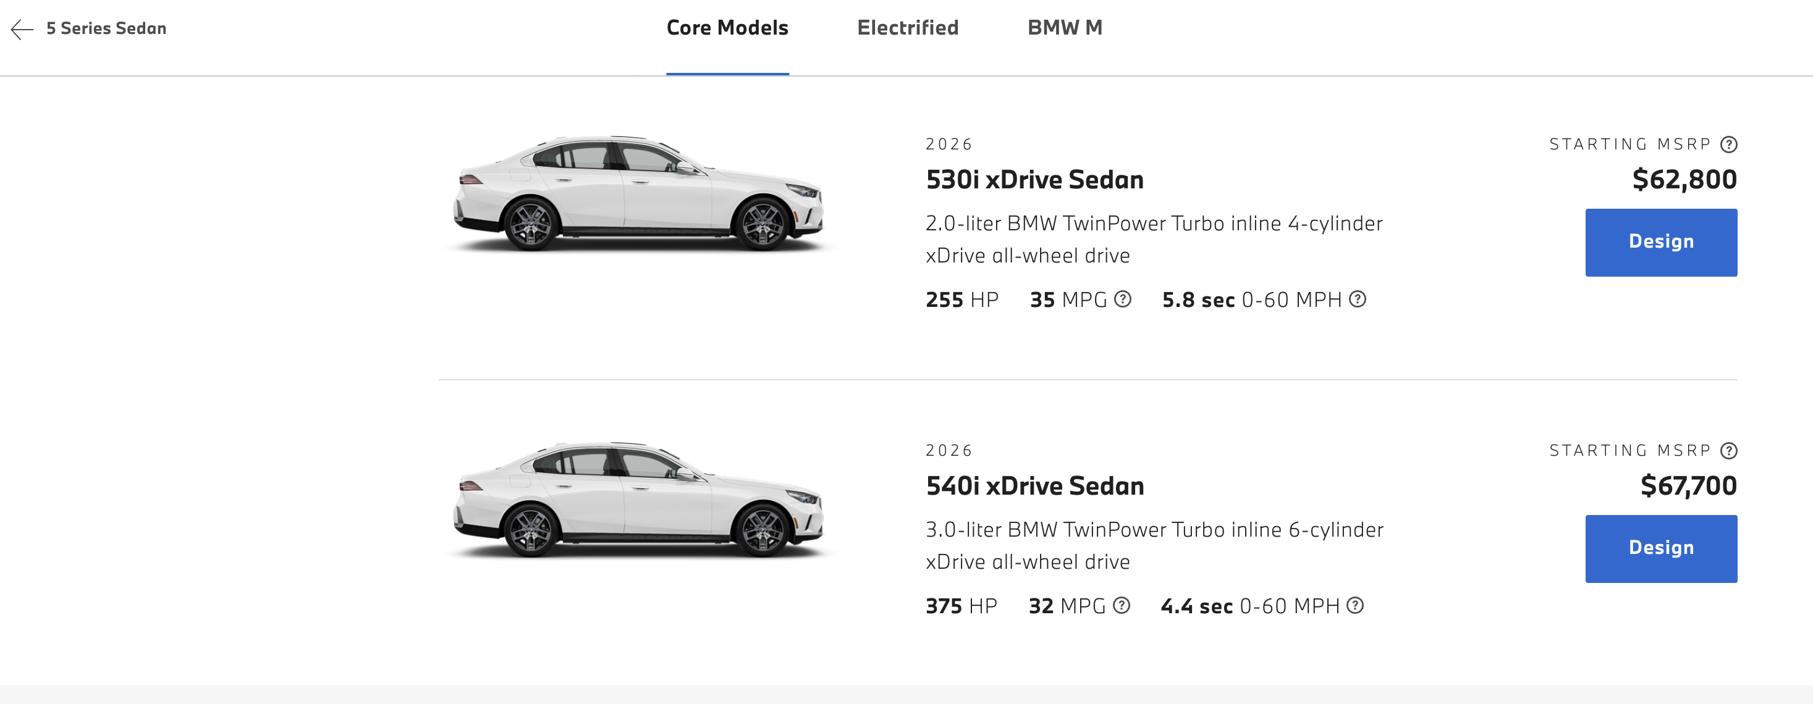
Task: Click Design button for 530i xDrive Sedan
Action: (1661, 242)
